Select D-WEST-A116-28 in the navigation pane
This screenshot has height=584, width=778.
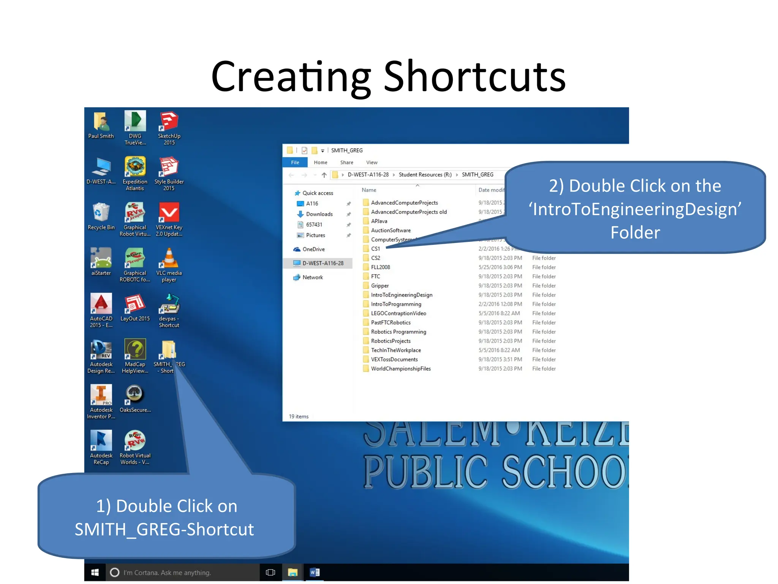click(318, 263)
